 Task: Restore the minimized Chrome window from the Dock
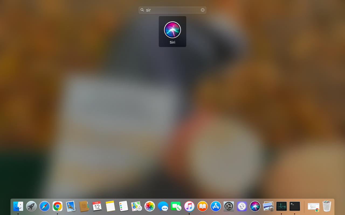tap(313, 206)
